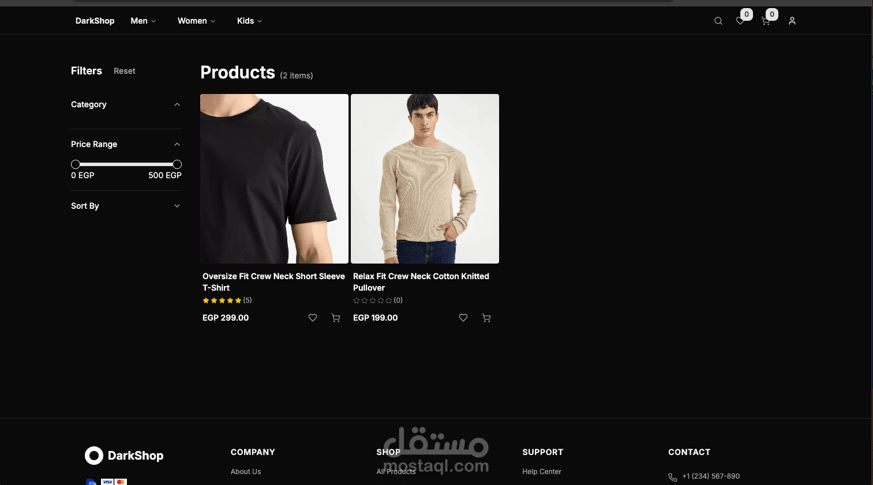Add the Oversize Fit T-Shirt to cart

(336, 318)
